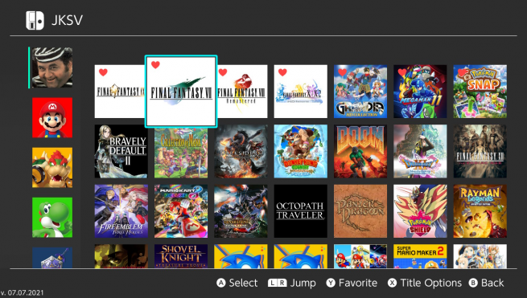This screenshot has height=298, width=527.
Task: Select the Shovel Knight title
Action: pos(181,256)
